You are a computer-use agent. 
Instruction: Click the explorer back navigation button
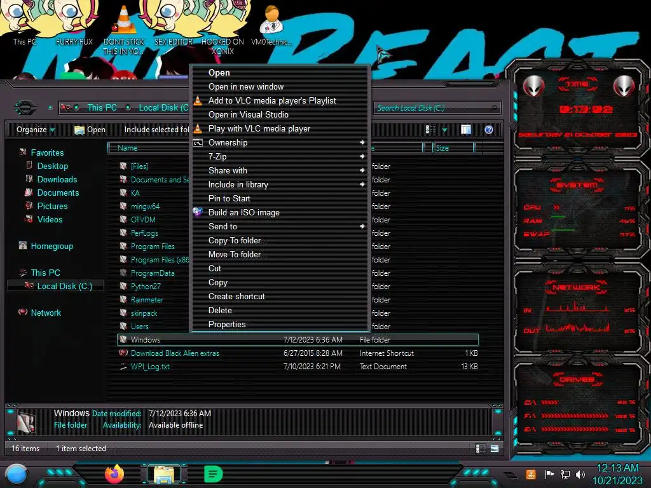[x=25, y=108]
